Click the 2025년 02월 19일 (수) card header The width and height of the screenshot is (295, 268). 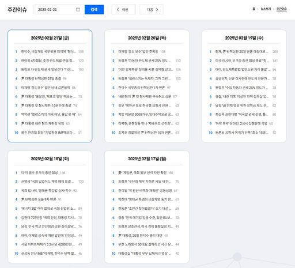(244, 38)
